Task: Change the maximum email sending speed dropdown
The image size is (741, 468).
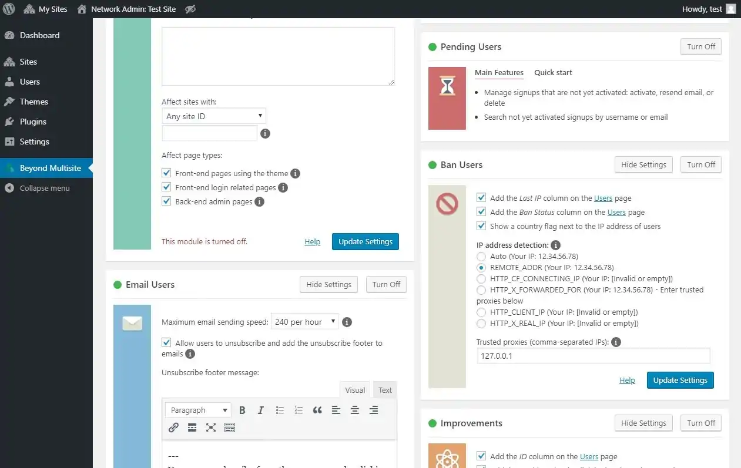Action: (x=304, y=322)
